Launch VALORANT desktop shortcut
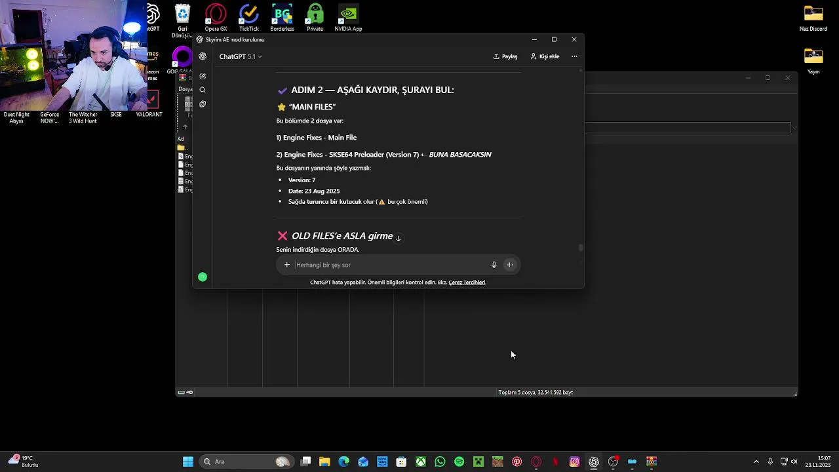839x472 pixels. pos(149,105)
